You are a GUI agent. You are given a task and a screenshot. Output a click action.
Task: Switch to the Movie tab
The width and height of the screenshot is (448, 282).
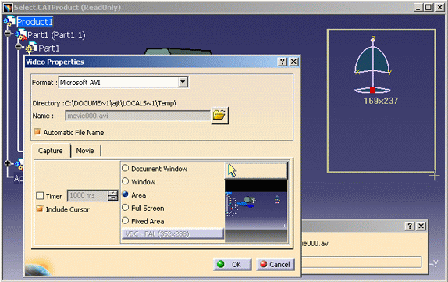(85, 151)
